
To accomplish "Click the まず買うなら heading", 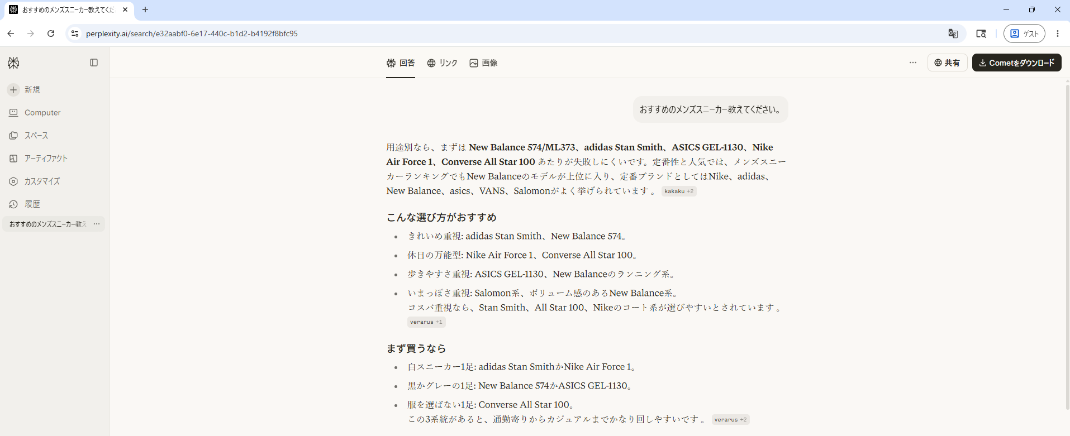I will [416, 348].
